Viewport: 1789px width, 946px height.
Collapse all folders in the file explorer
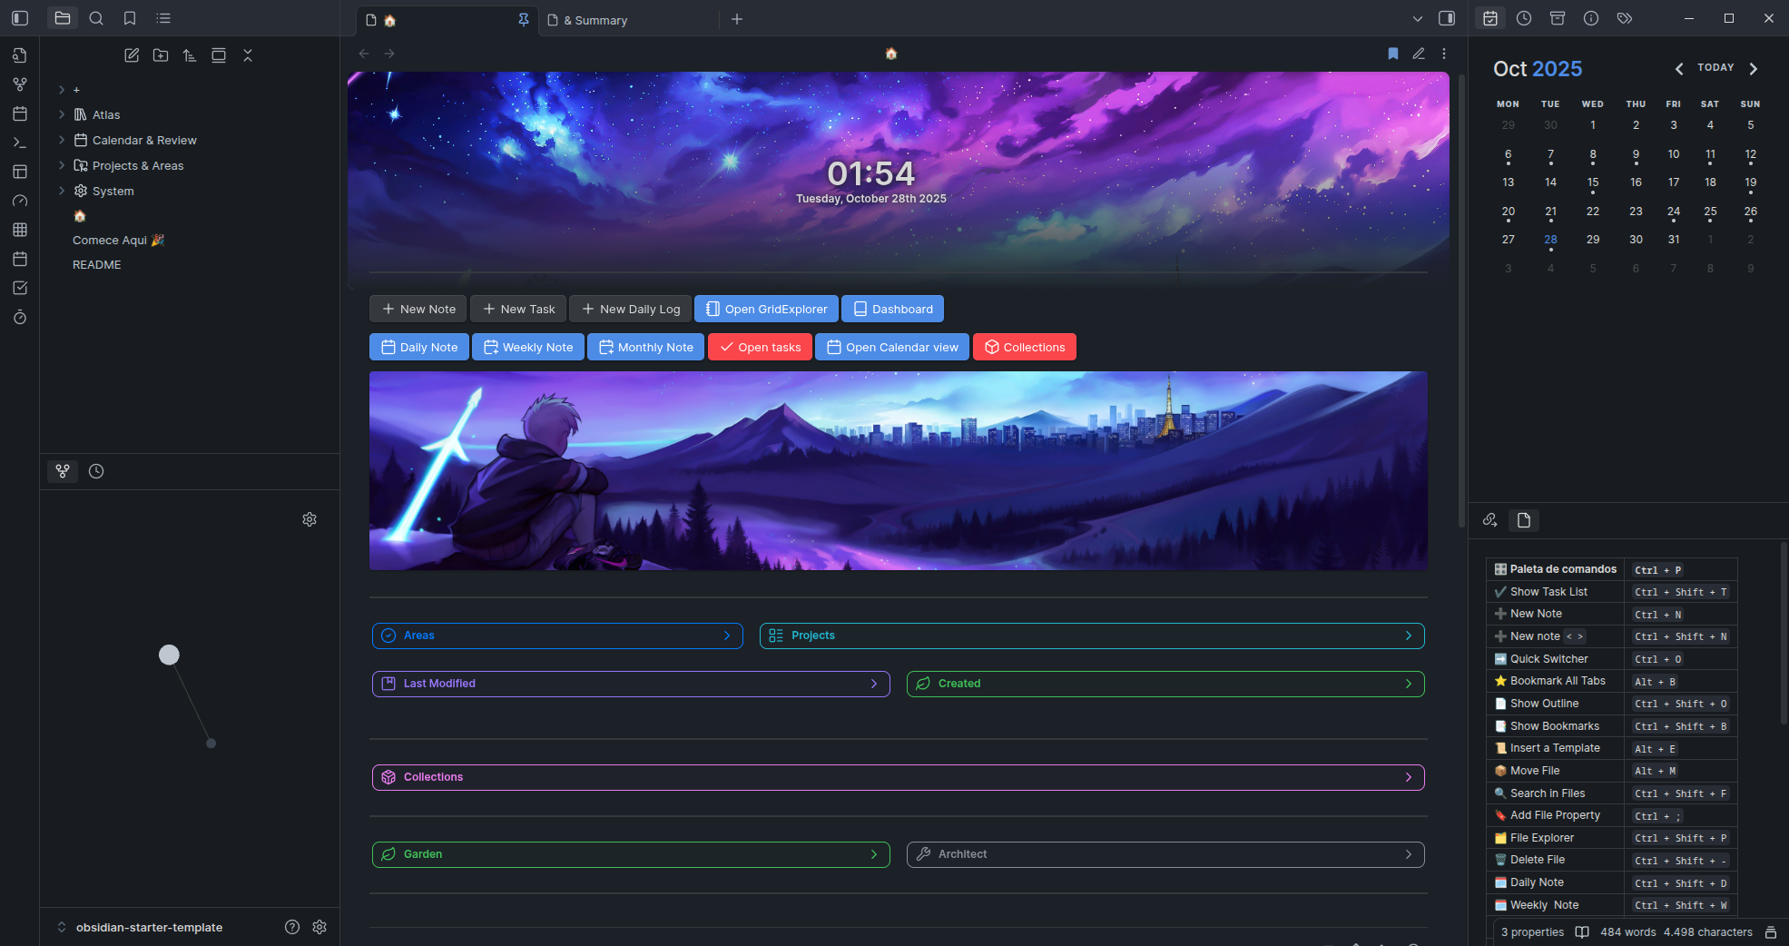pyautogui.click(x=248, y=55)
